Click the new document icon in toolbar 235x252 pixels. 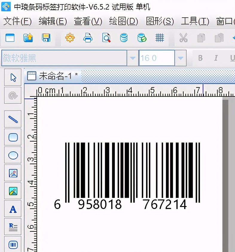[x=10, y=38]
